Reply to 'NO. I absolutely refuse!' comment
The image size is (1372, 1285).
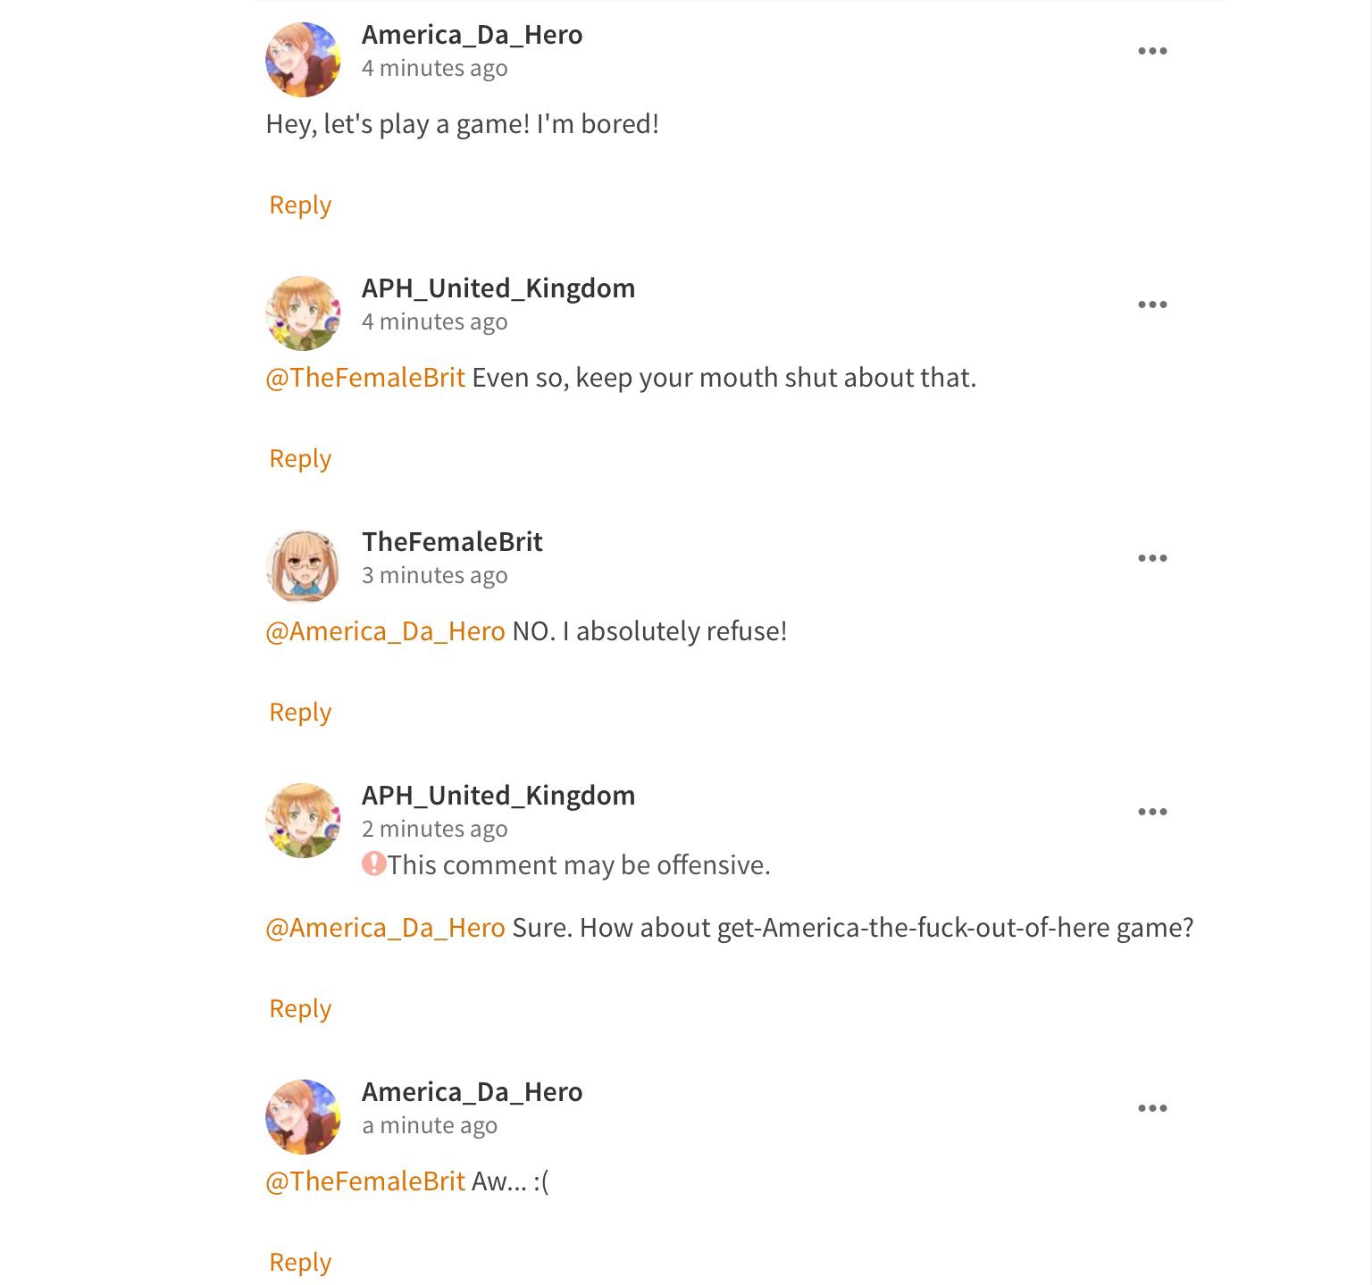click(x=300, y=713)
